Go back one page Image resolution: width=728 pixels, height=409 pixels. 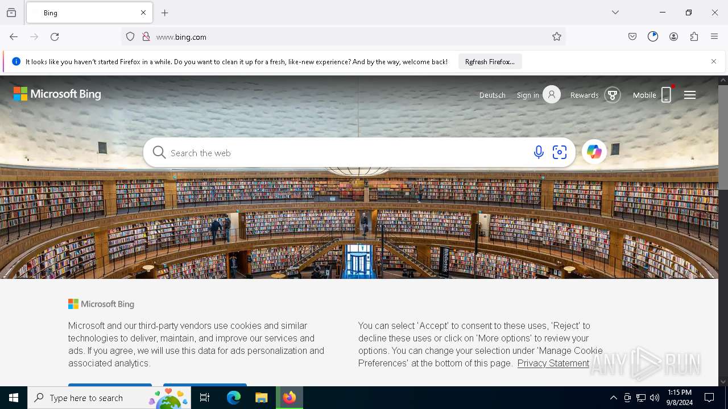14,37
